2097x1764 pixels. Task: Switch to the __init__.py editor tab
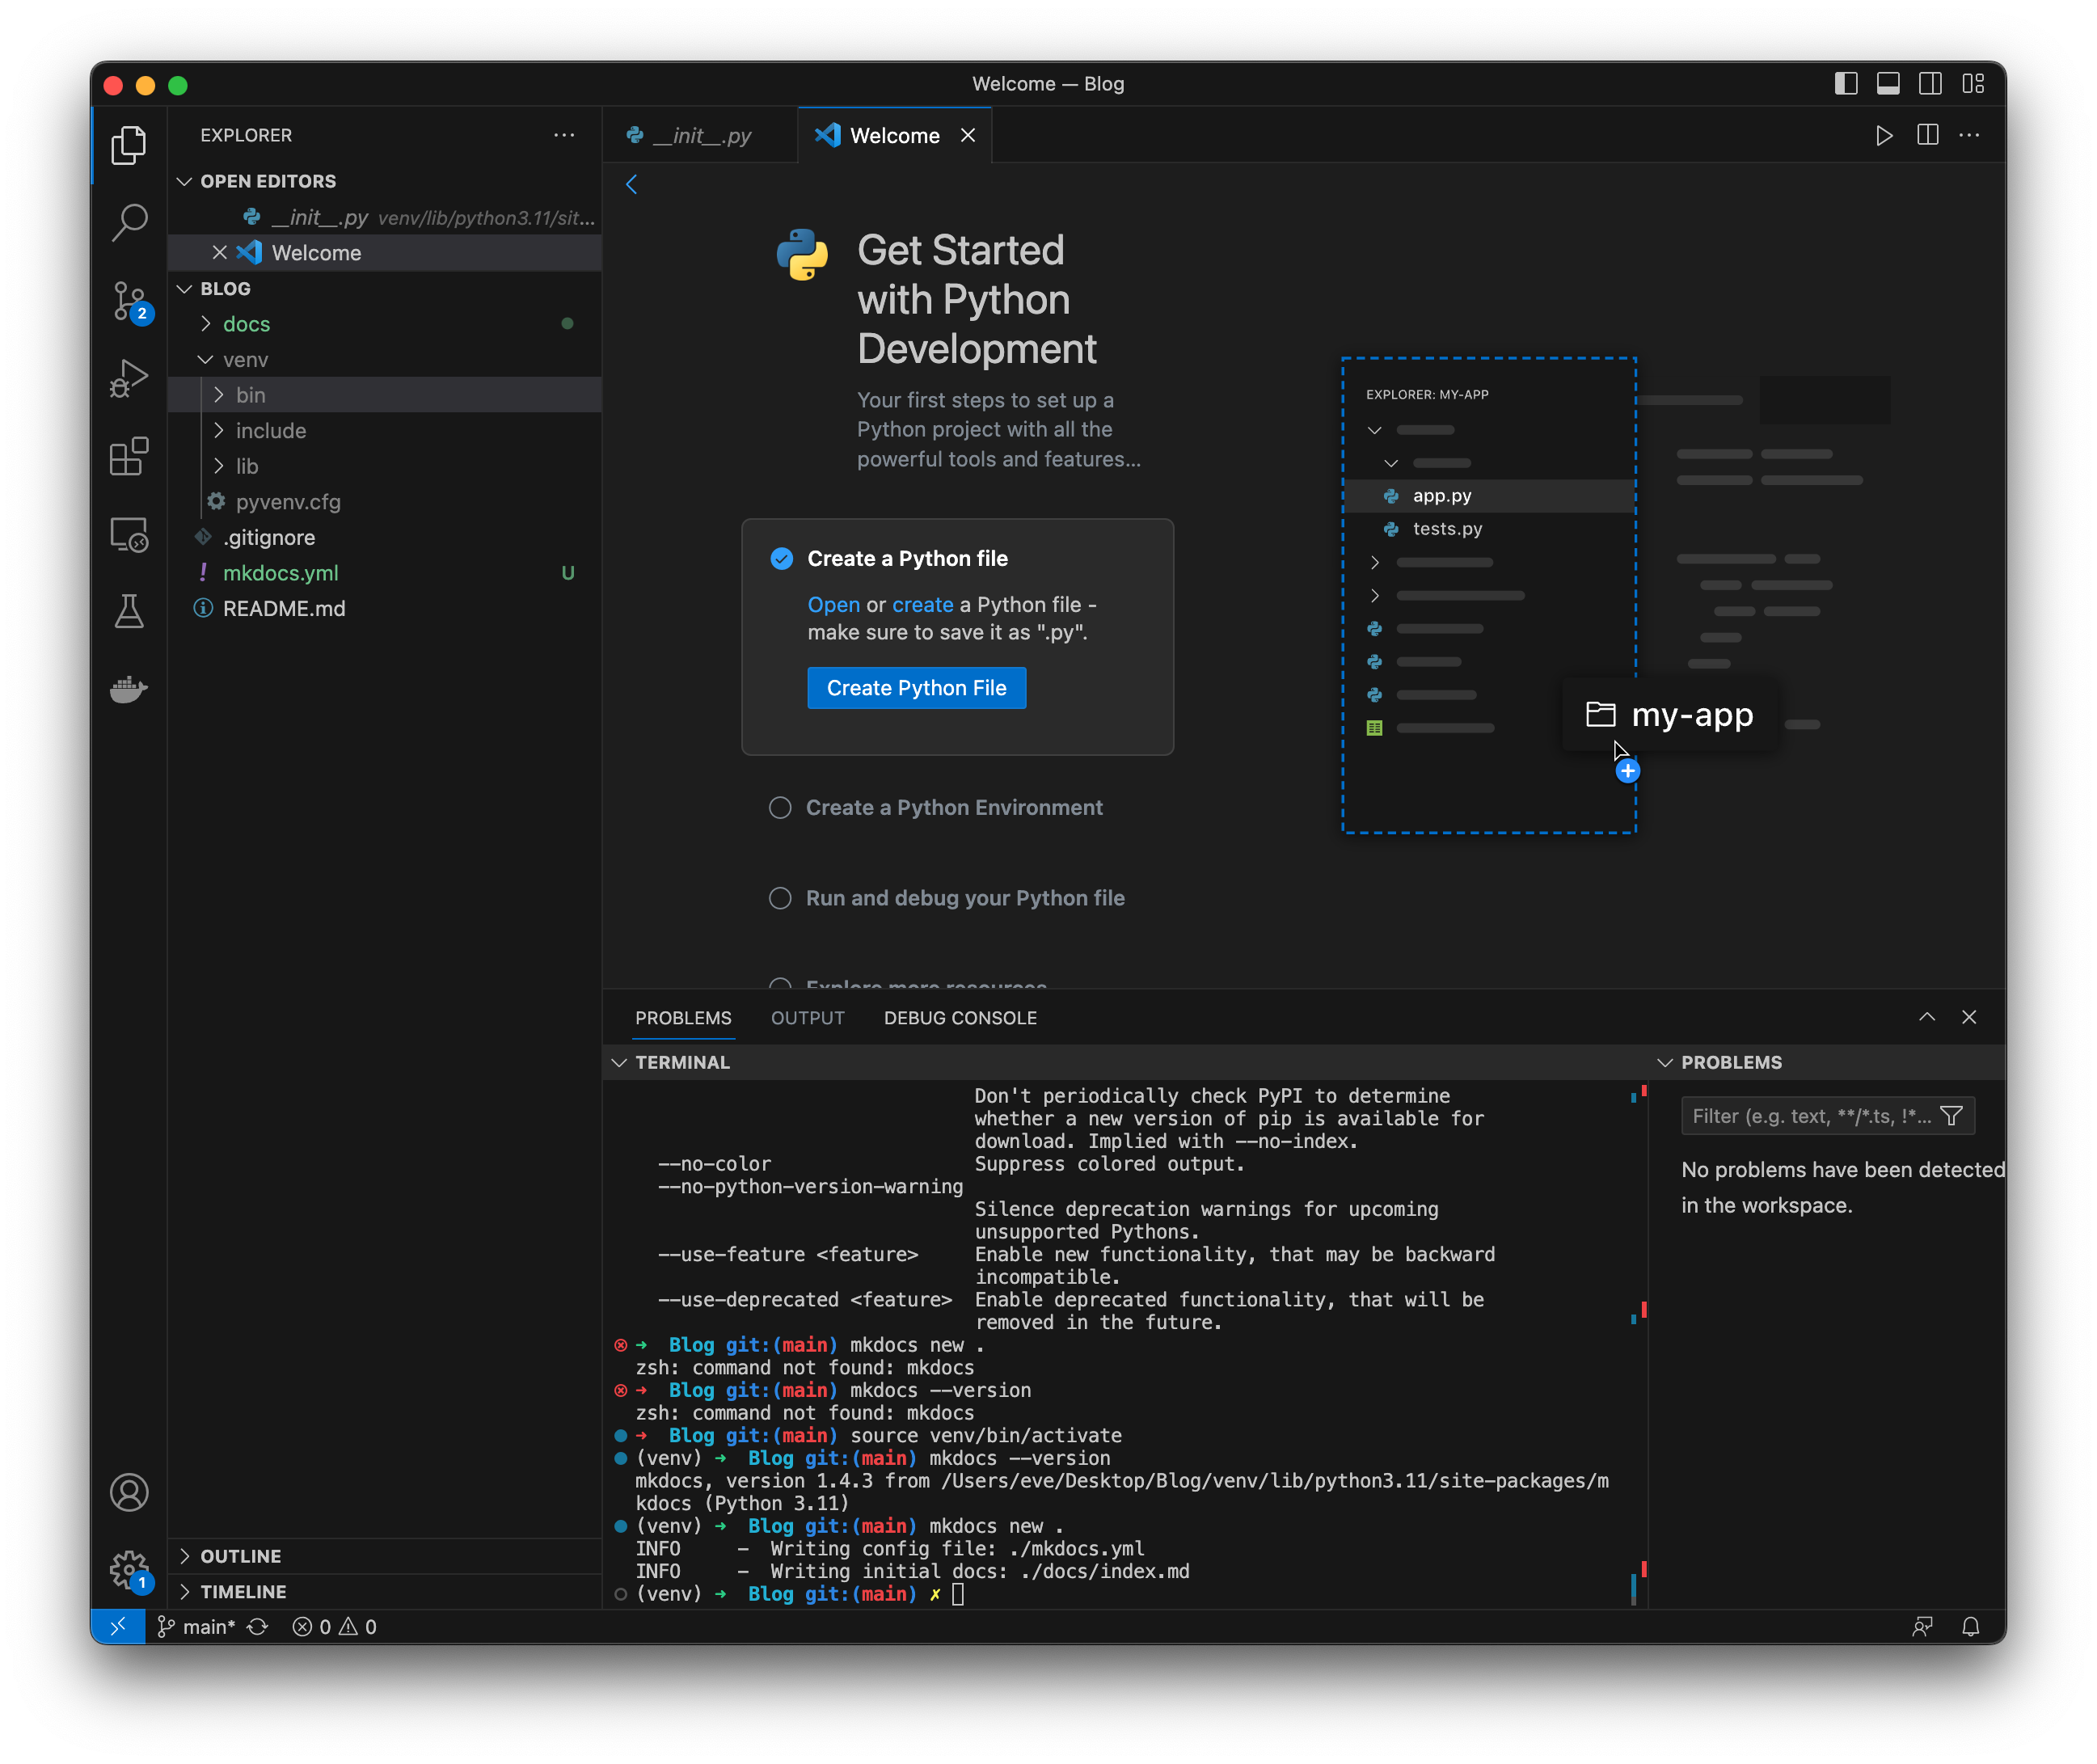point(700,135)
